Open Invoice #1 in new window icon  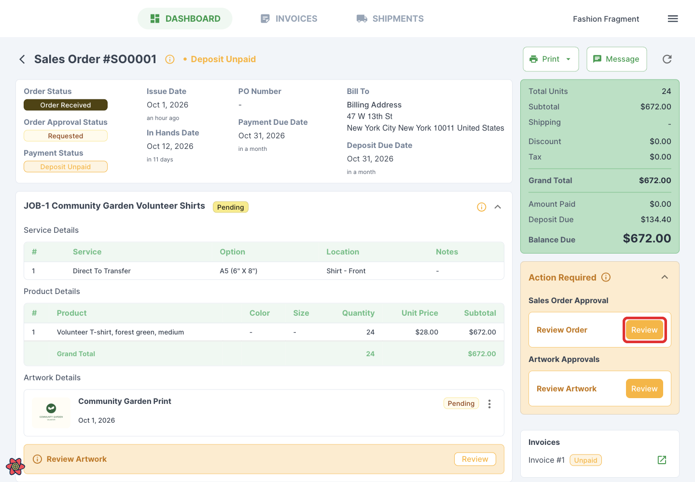662,460
